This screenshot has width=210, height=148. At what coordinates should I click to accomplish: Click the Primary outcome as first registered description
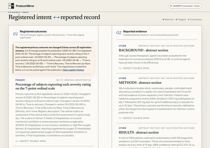click(53, 115)
